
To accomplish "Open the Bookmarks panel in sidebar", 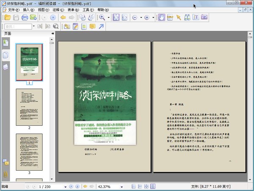I will (6, 43).
